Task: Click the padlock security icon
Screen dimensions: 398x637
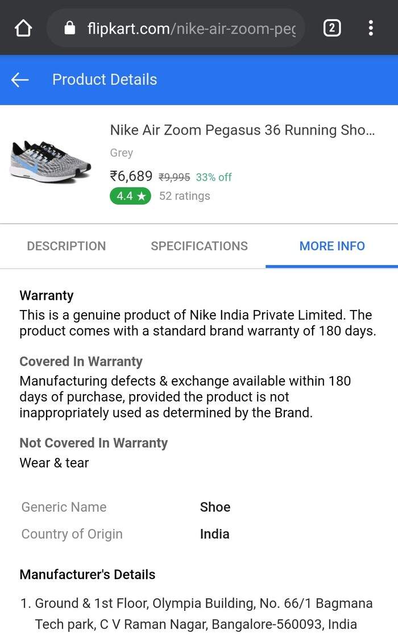Action: click(x=69, y=27)
